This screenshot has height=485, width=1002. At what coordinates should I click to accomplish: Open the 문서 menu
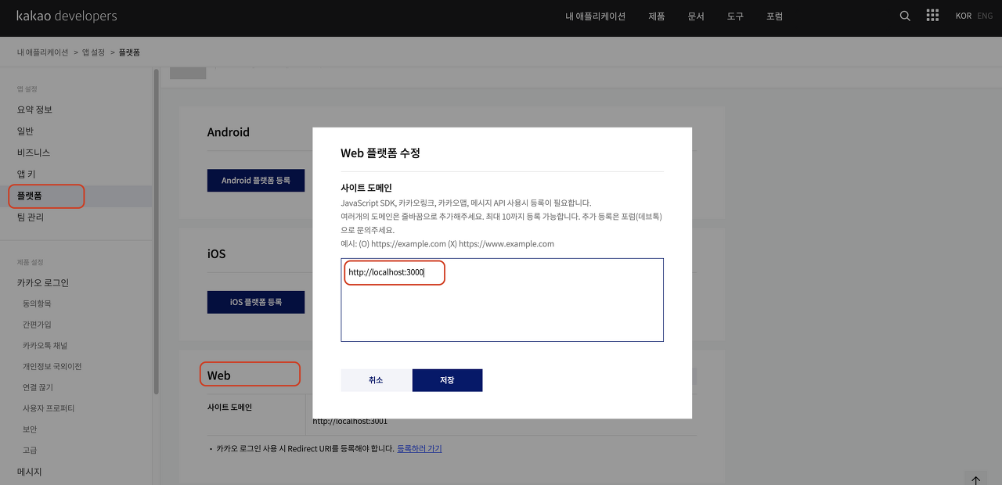696,16
